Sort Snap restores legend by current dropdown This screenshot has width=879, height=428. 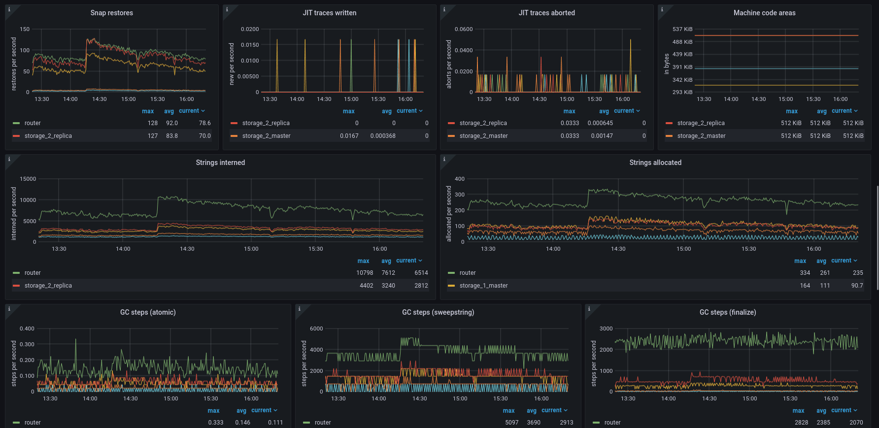[x=192, y=111]
